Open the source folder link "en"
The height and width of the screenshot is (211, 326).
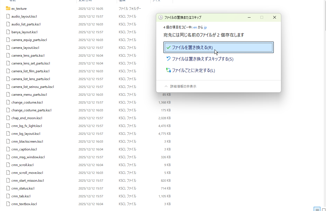click(195, 27)
